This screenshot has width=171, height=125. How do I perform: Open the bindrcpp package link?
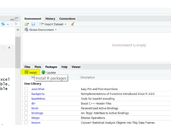36,113
